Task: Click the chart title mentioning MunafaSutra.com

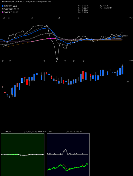Action: tap(26, 2)
